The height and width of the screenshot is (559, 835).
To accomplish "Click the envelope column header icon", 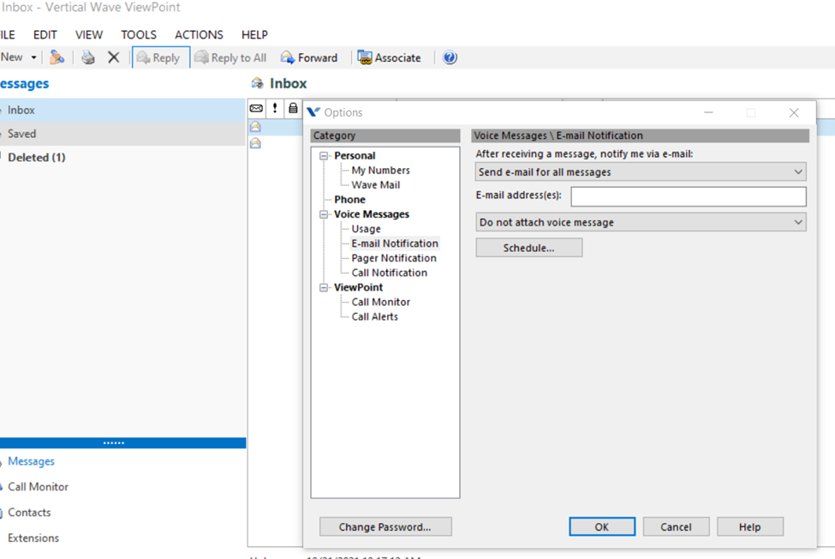I will [x=256, y=109].
